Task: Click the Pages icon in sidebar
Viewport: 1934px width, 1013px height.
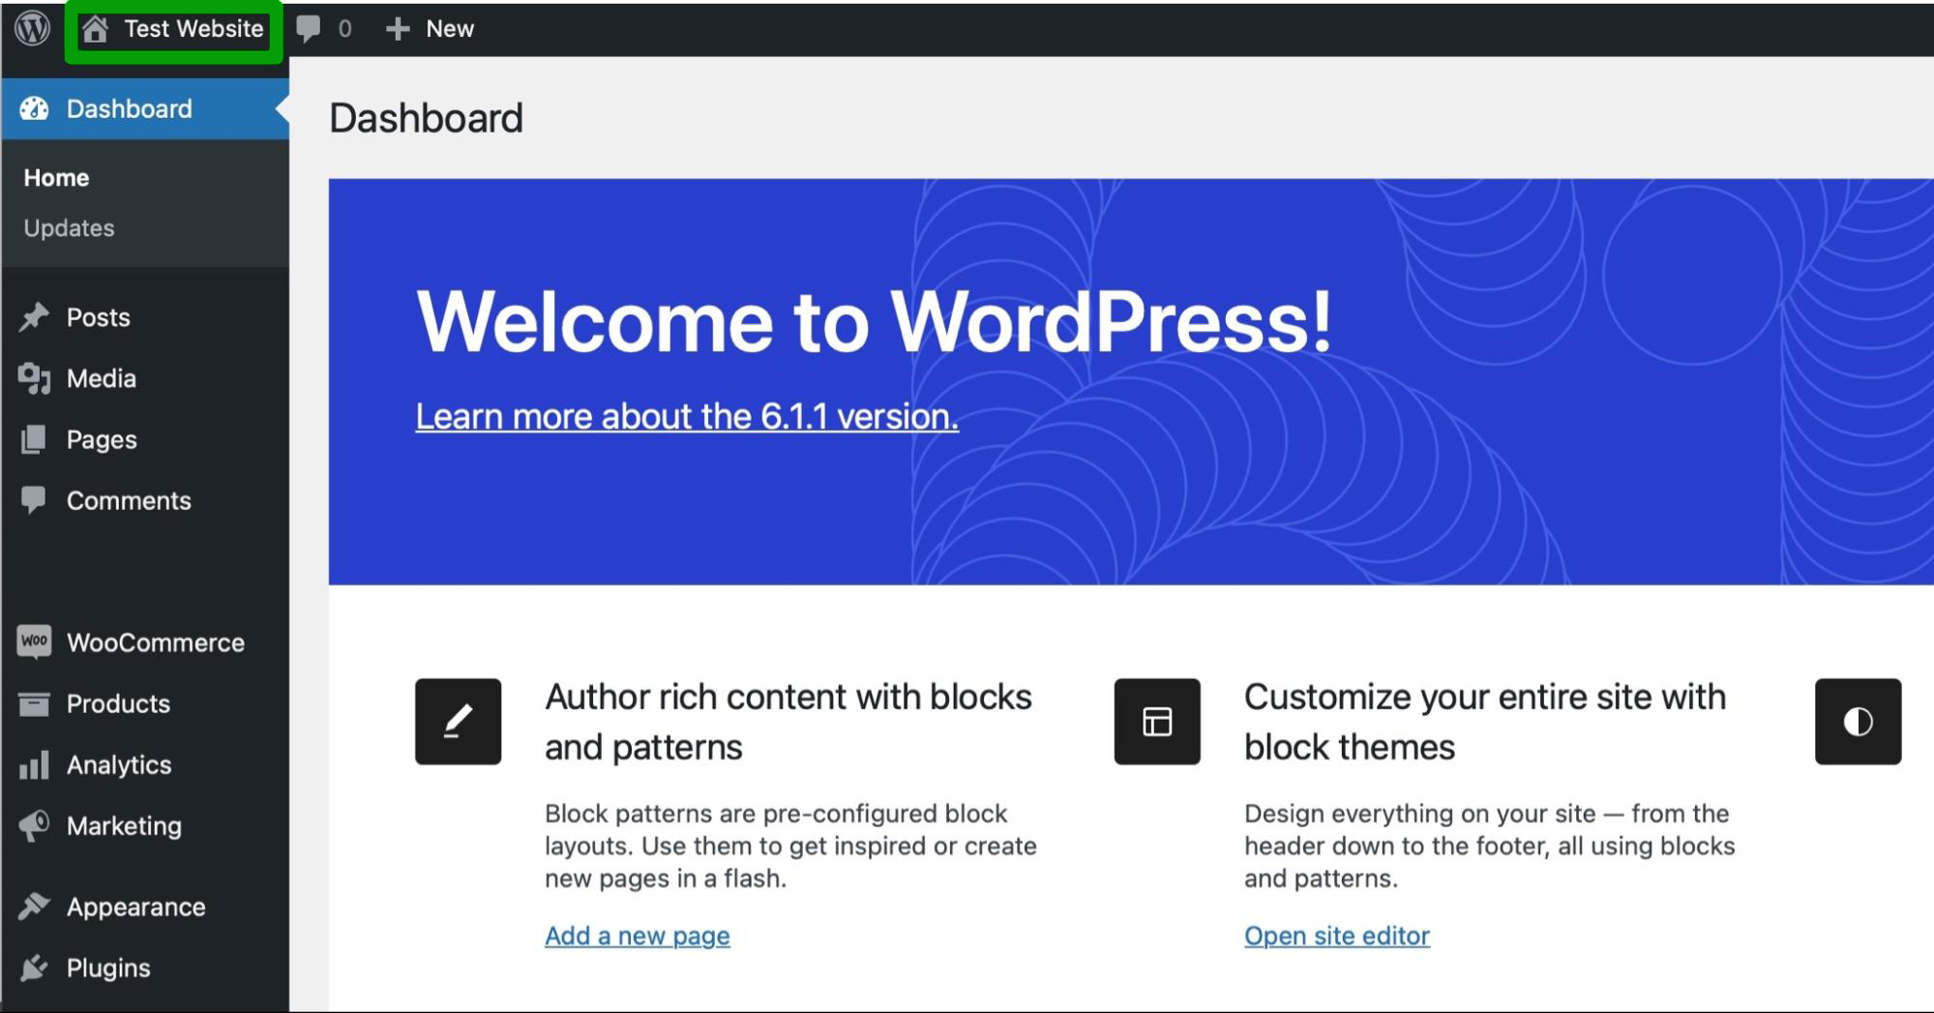Action: click(x=34, y=439)
